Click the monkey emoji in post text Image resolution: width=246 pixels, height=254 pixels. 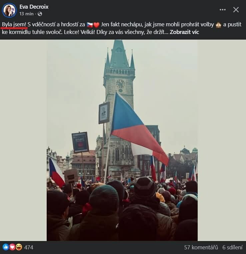(x=218, y=25)
